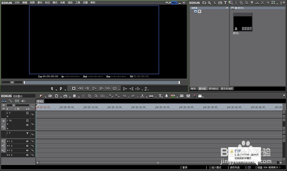Viewport: 287px width, 171px height.
Task: Start playback with the Play button
Action: [94, 89]
